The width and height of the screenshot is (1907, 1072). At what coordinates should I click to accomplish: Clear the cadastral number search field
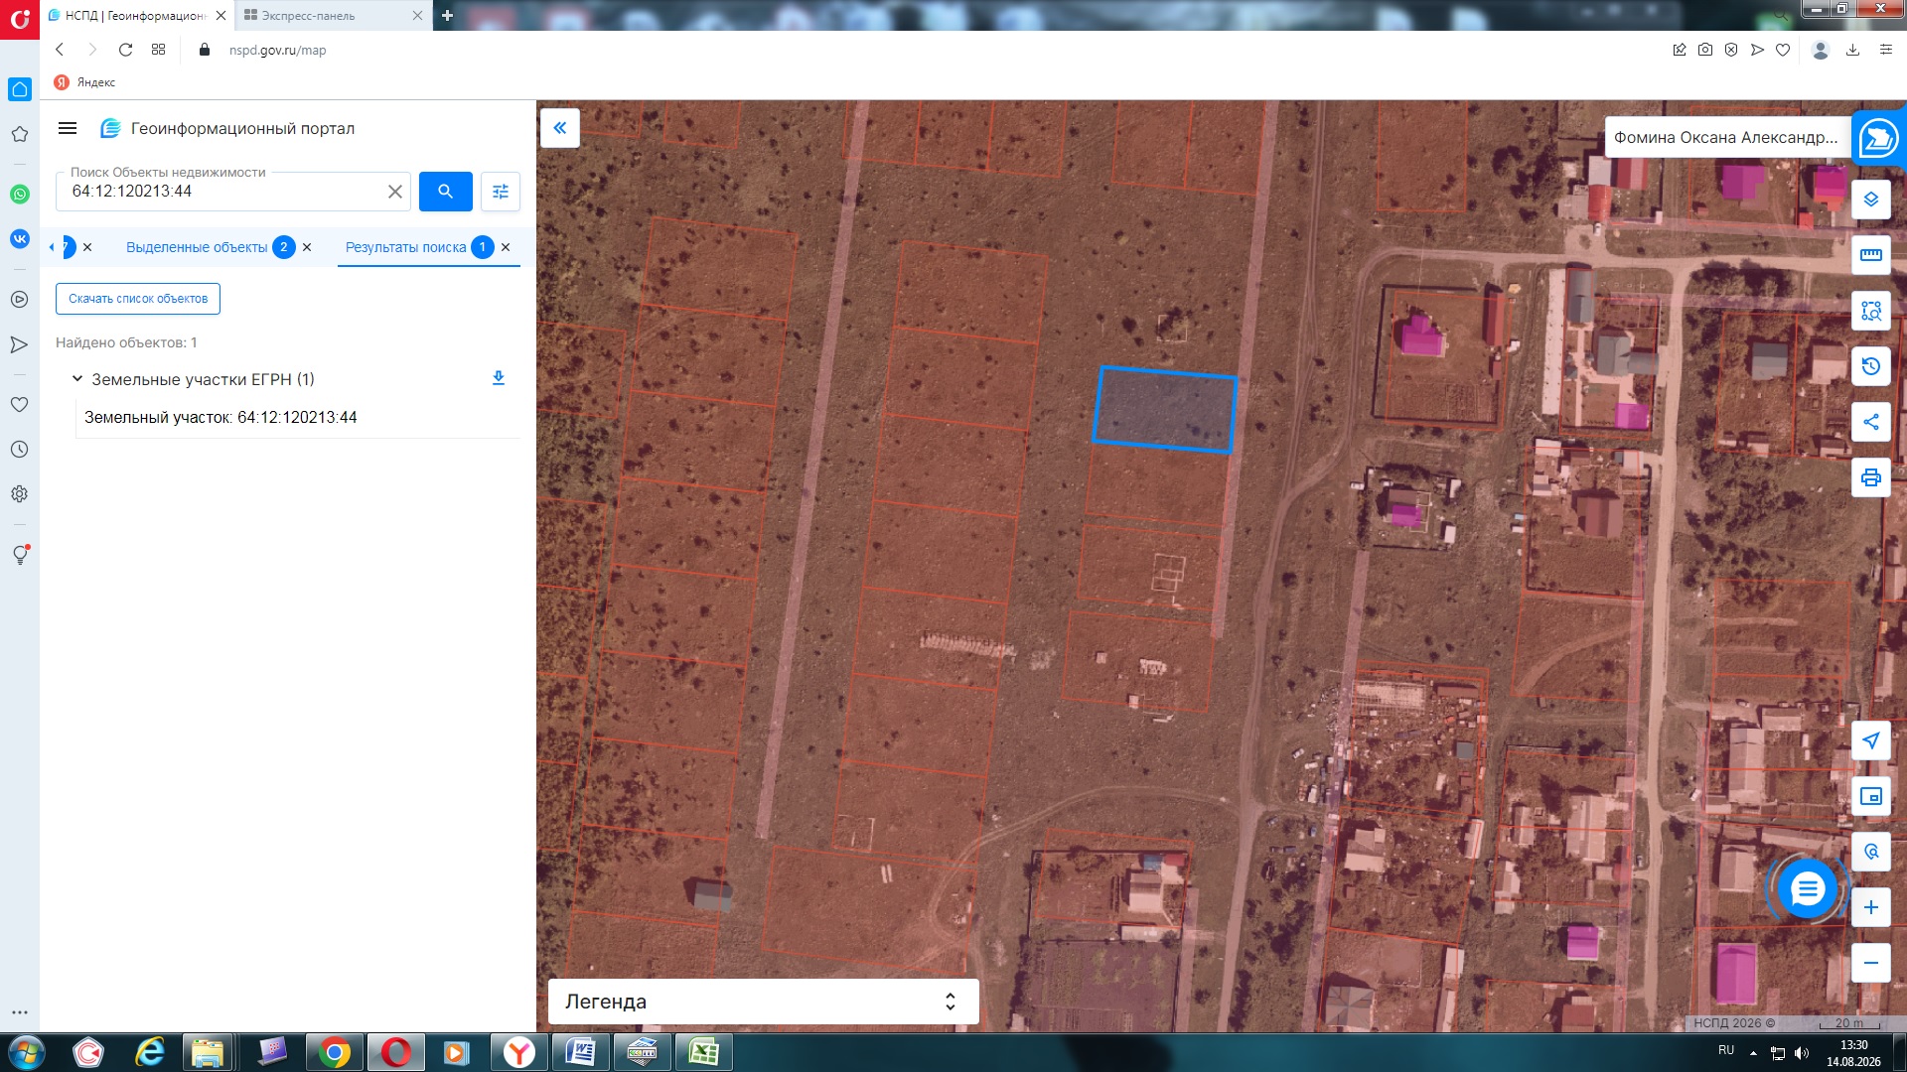click(395, 192)
